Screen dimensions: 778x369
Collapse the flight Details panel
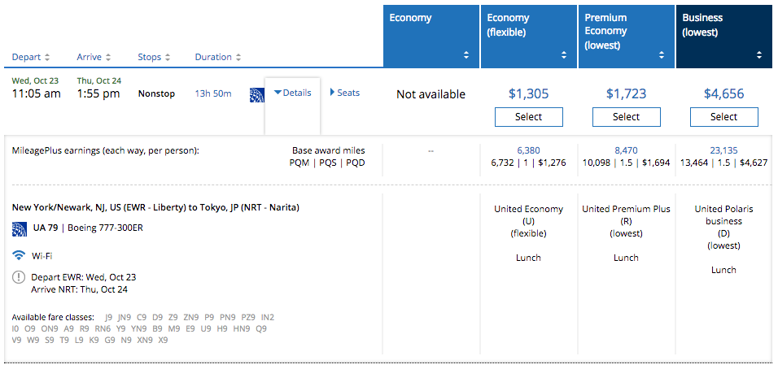(x=292, y=93)
